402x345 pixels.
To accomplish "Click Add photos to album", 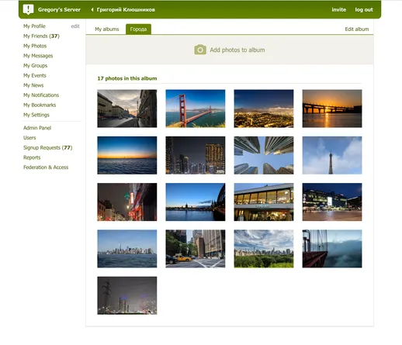I will [237, 50].
